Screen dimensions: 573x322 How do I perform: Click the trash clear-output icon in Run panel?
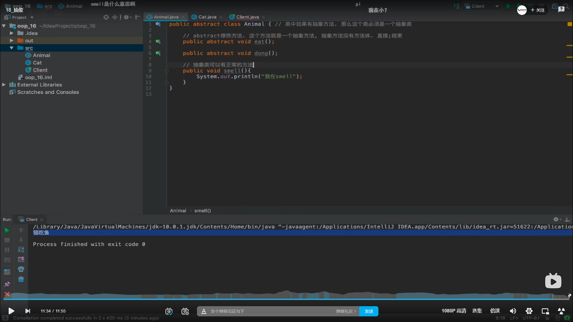tap(21, 279)
